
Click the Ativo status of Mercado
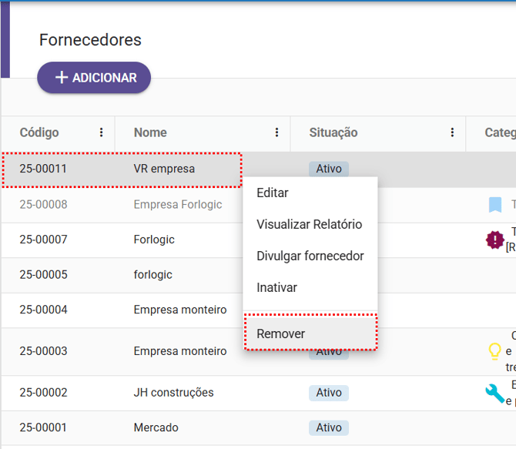pos(329,427)
